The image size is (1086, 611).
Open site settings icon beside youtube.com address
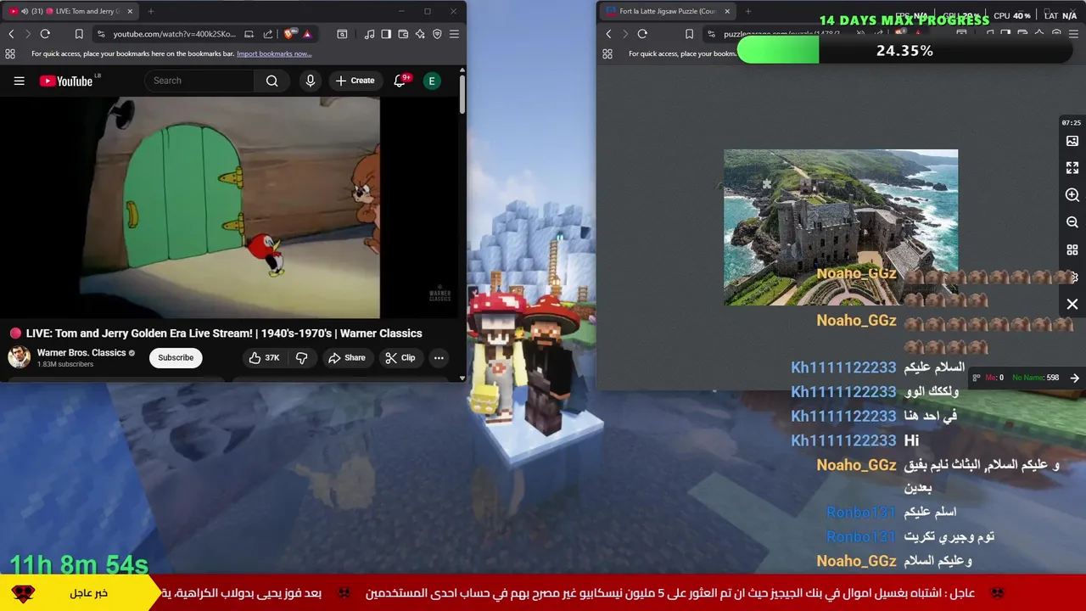101,34
